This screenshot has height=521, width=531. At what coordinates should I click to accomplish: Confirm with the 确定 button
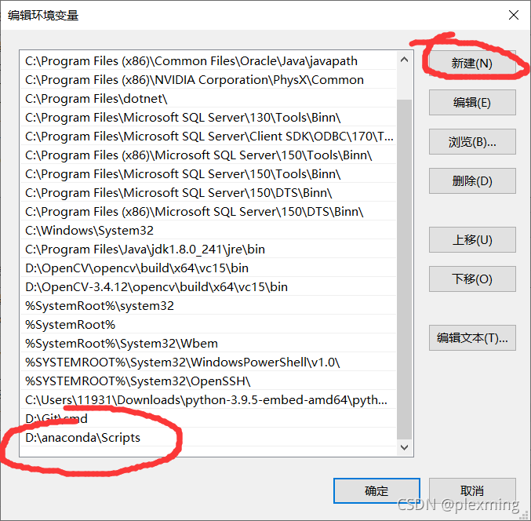pyautogui.click(x=376, y=491)
